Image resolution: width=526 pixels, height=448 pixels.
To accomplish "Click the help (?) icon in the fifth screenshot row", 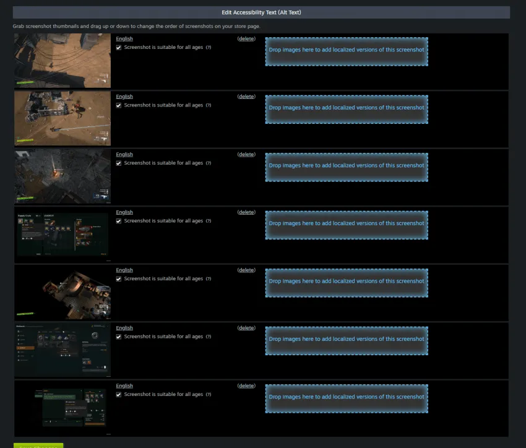I will [x=209, y=278].
